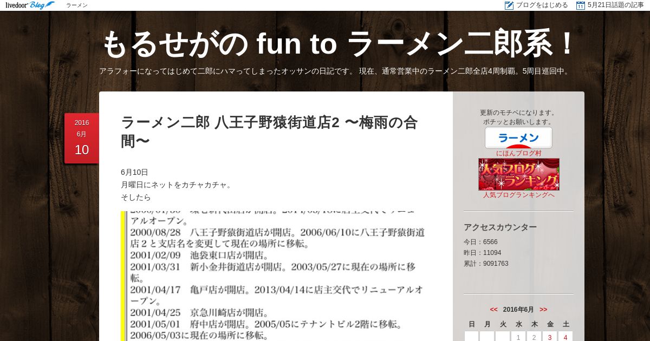The height and width of the screenshot is (341, 650).
Task: Click the calendar icon for trending articles
Action: 581,5
